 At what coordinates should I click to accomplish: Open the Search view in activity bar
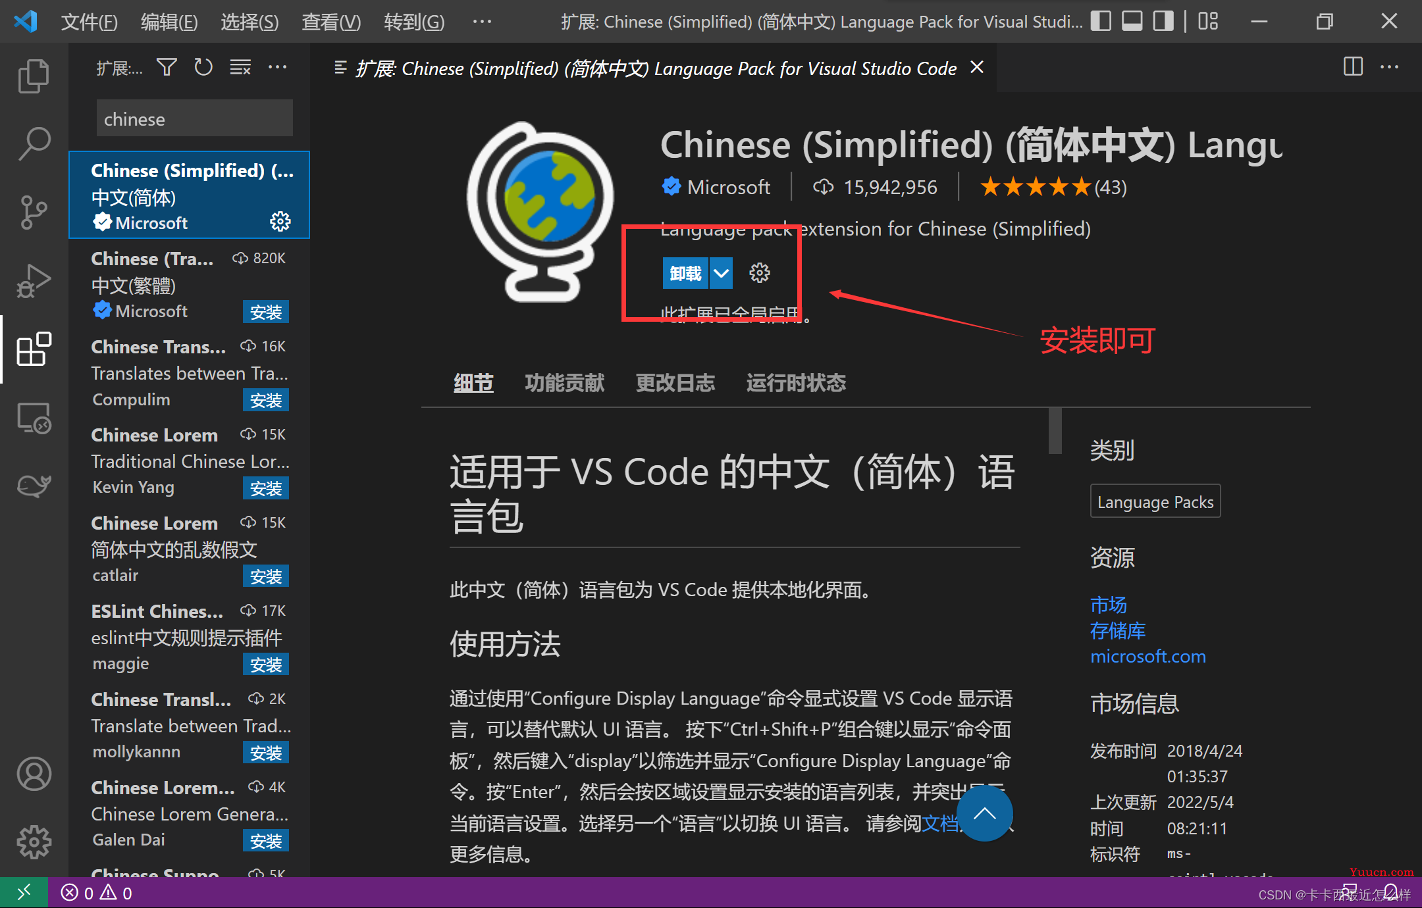pos(34,144)
